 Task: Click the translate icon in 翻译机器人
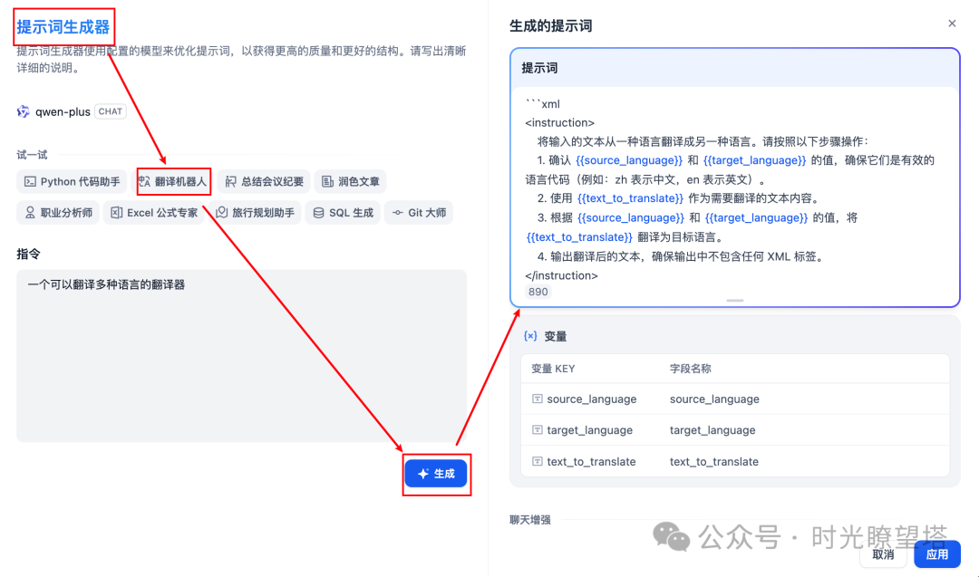tap(144, 181)
